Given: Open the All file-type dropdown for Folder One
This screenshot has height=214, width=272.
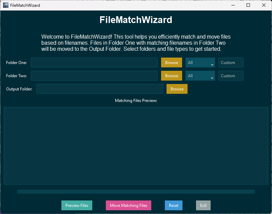Looking at the screenshot, I should (x=200, y=62).
